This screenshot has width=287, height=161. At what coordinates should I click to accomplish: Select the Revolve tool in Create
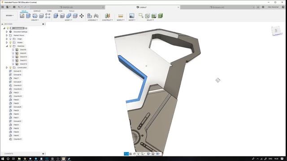click(35, 16)
